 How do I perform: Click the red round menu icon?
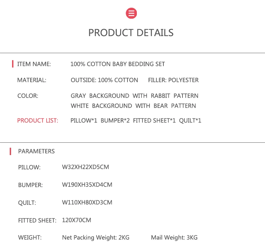coord(131,13)
